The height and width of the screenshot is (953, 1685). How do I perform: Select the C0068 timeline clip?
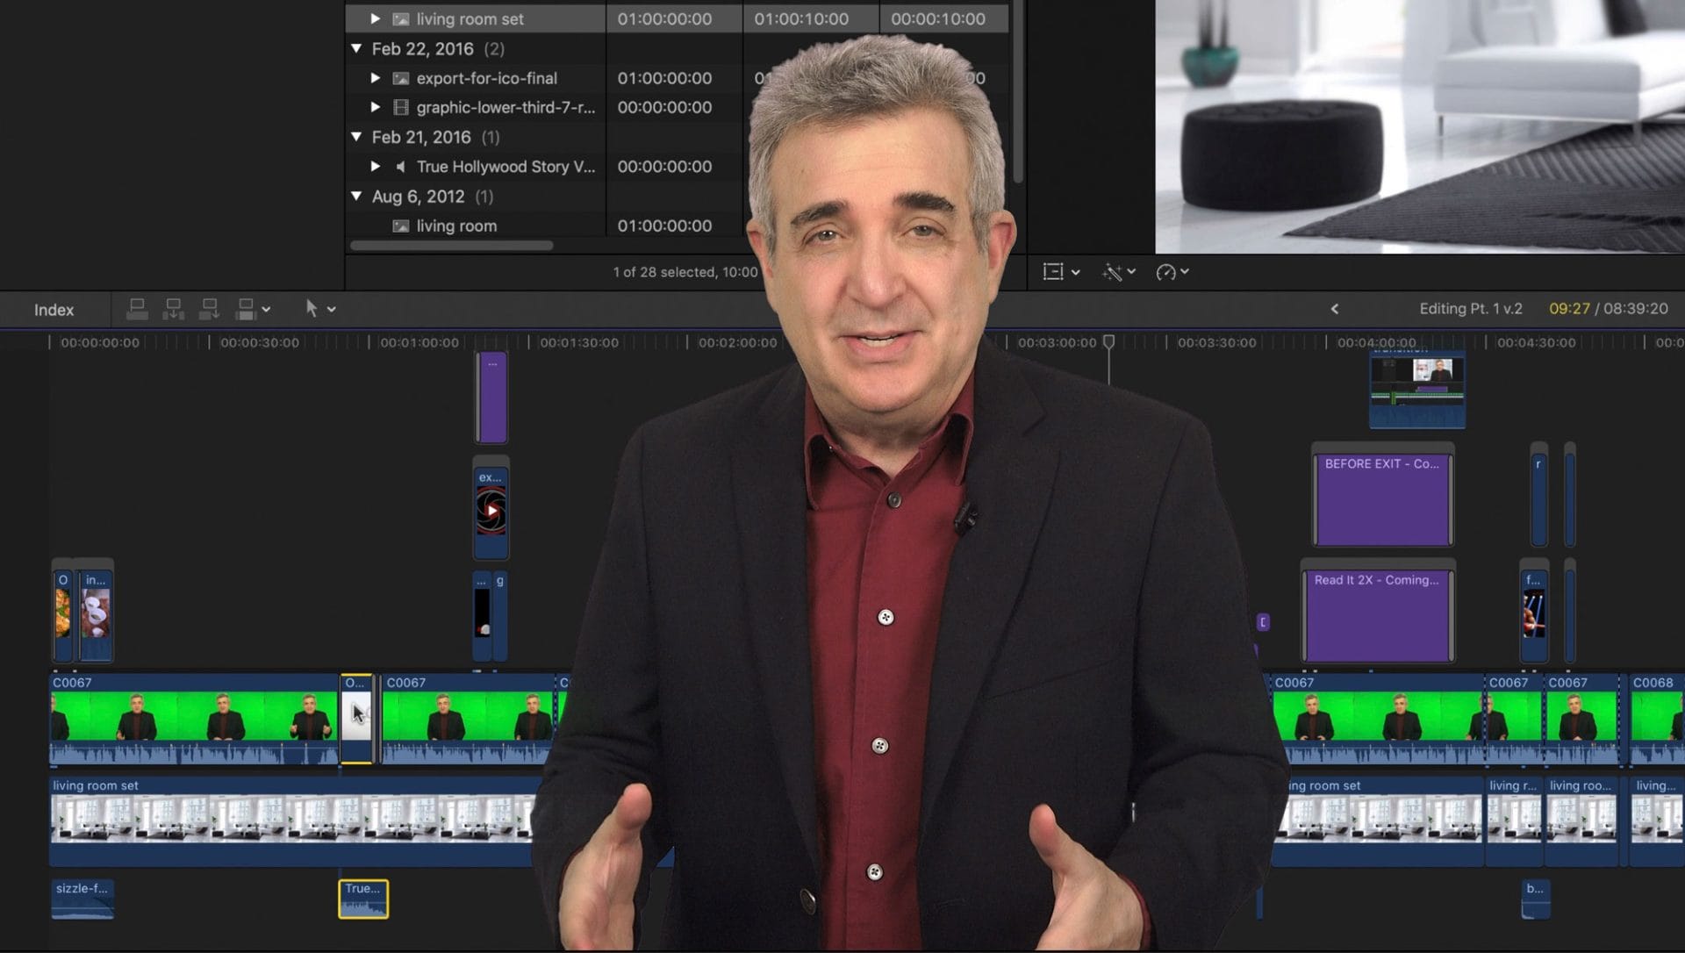point(1657,719)
